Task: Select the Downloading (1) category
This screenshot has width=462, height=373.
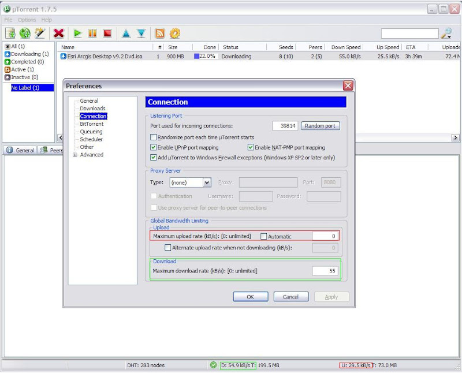Action: coord(27,54)
